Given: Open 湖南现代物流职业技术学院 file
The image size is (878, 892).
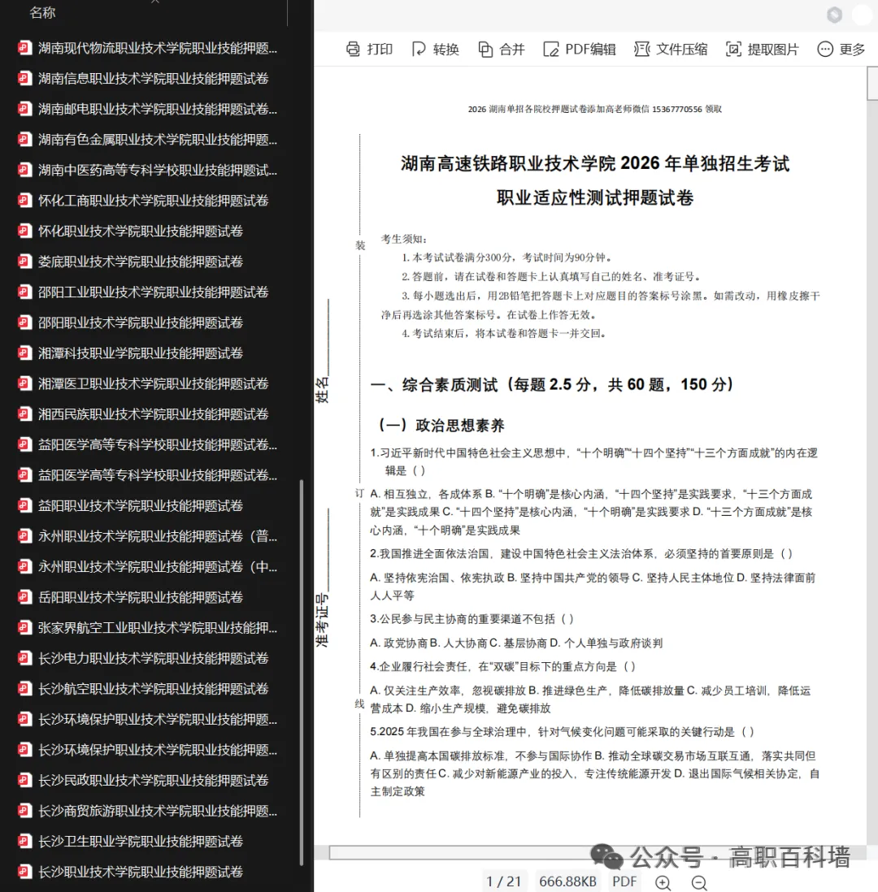Looking at the screenshot, I should 148,48.
